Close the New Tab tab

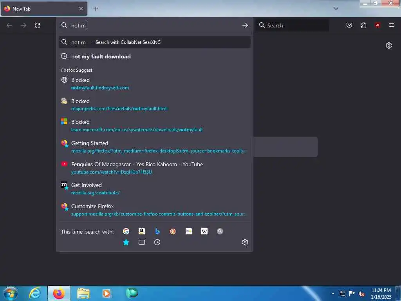pyautogui.click(x=81, y=9)
